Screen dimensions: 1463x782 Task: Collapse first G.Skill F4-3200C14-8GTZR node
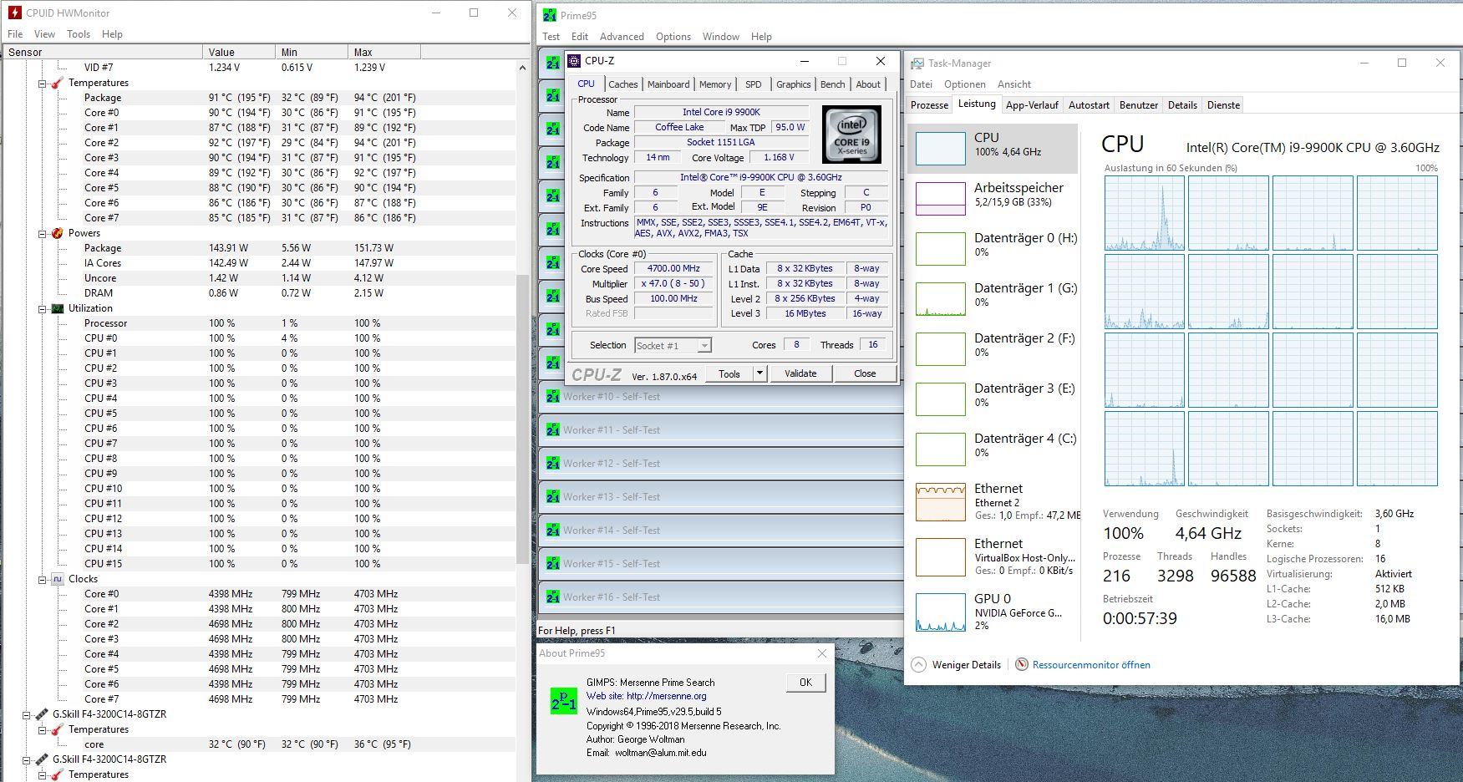click(x=26, y=714)
